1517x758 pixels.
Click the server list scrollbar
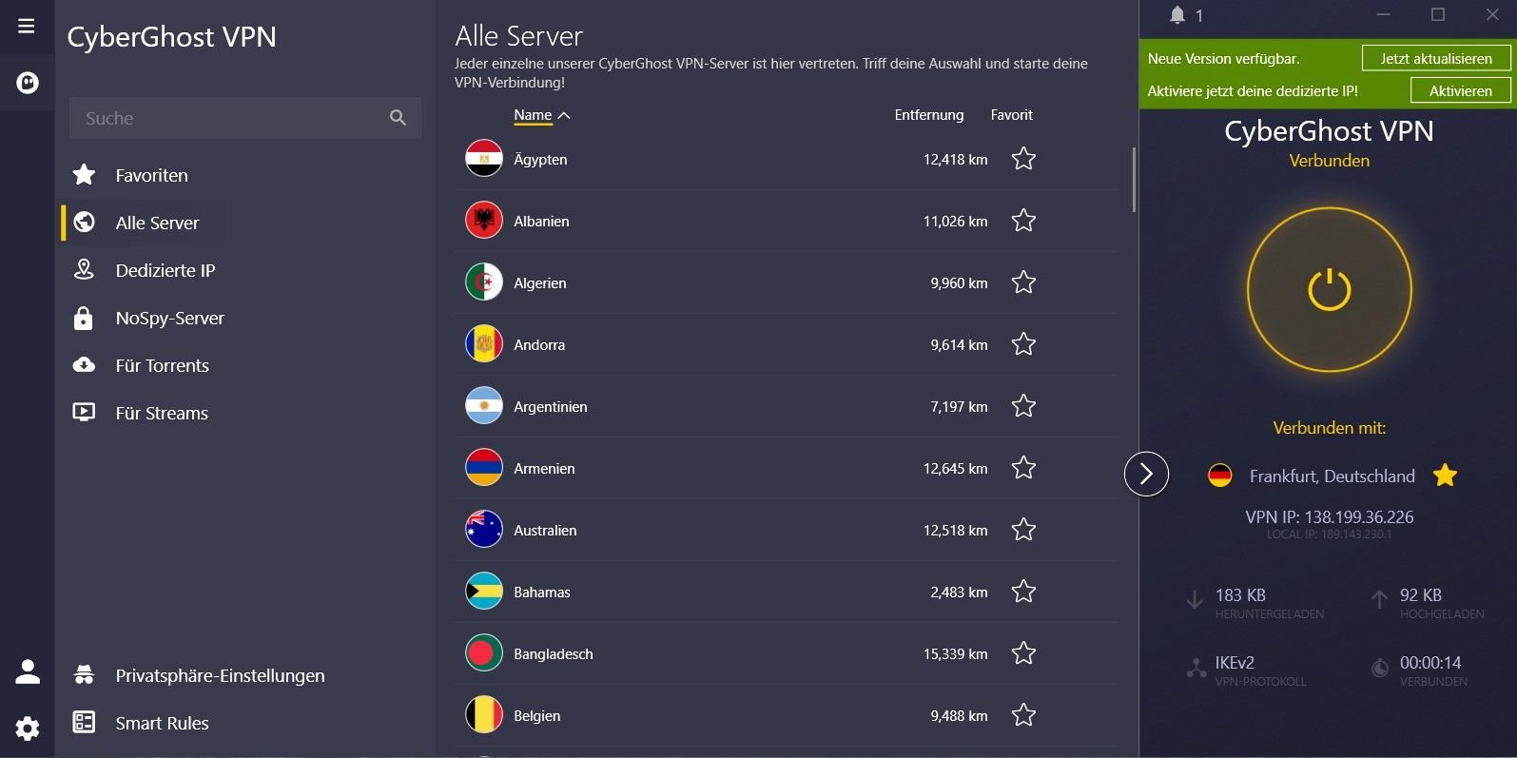click(1134, 179)
